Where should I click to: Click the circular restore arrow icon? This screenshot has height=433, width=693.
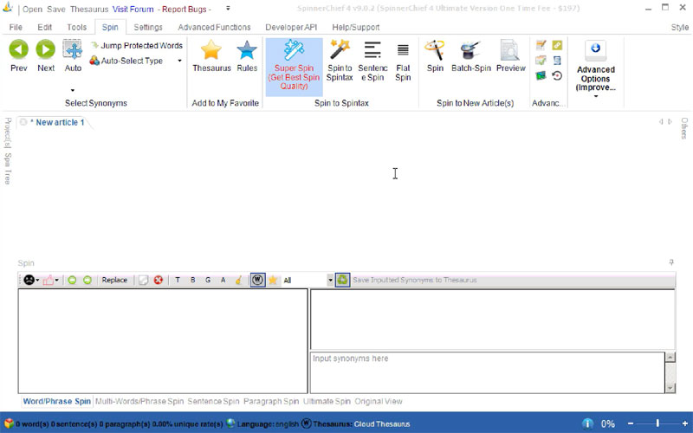557,75
